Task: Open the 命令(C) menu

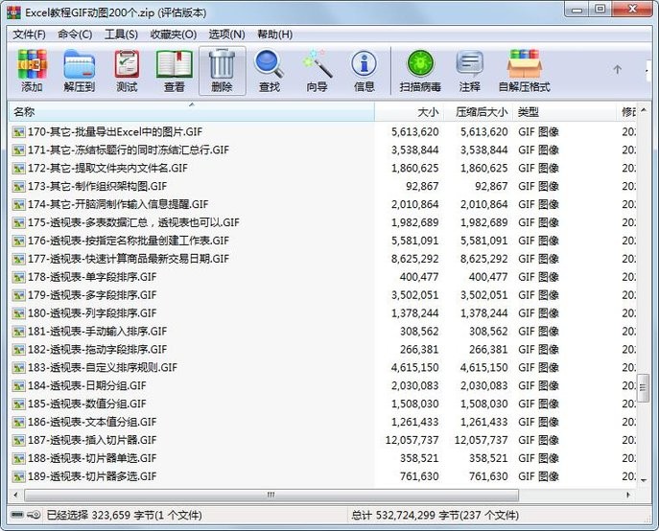Action: tap(75, 35)
